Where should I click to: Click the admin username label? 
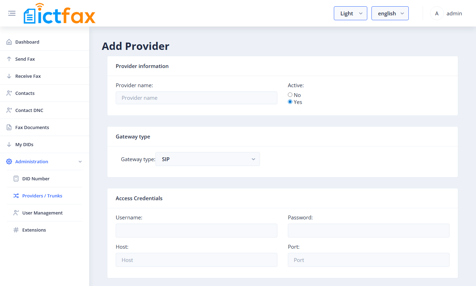tap(454, 13)
